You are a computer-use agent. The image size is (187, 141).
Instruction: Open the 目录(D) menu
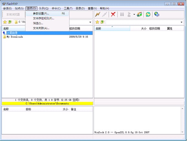(80, 8)
